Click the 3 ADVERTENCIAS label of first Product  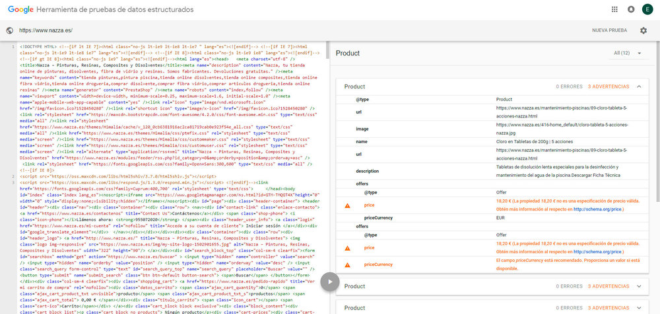pyautogui.click(x=609, y=86)
